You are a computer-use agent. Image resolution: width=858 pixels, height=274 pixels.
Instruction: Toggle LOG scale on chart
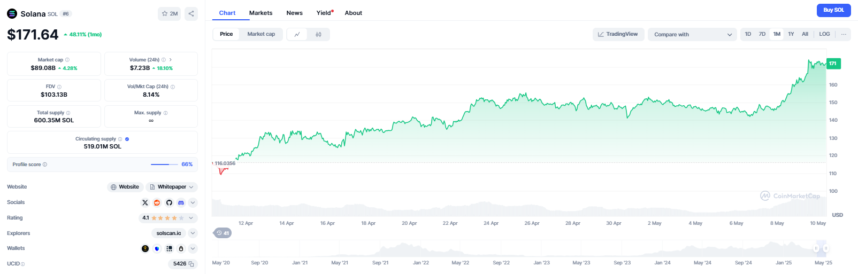[x=824, y=34]
